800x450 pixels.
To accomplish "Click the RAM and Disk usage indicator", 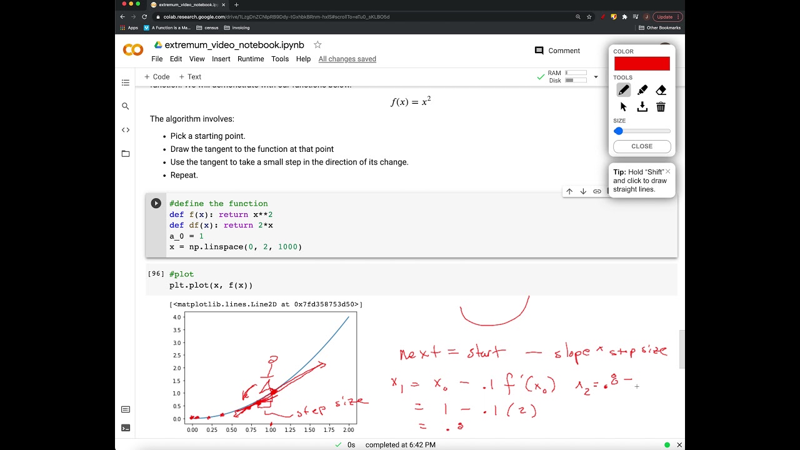I will click(x=567, y=77).
